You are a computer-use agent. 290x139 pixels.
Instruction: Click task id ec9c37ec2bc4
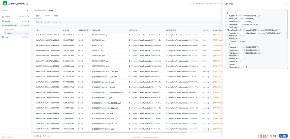[x=68, y=55]
